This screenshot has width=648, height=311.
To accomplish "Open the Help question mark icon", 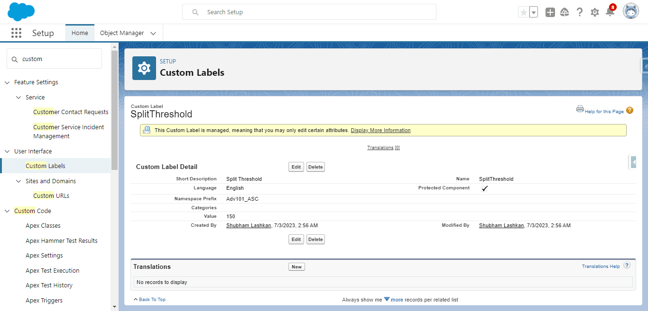I will [x=580, y=12].
